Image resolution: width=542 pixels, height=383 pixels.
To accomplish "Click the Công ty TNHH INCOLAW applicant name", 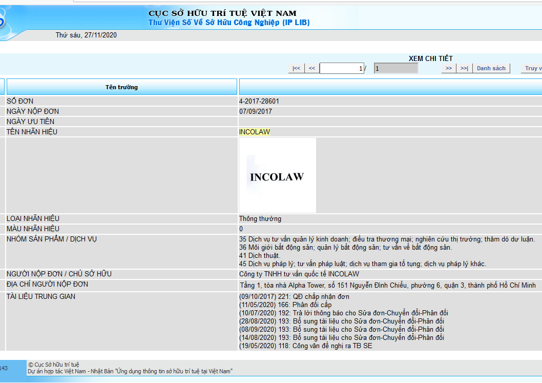I will pyautogui.click(x=299, y=274).
